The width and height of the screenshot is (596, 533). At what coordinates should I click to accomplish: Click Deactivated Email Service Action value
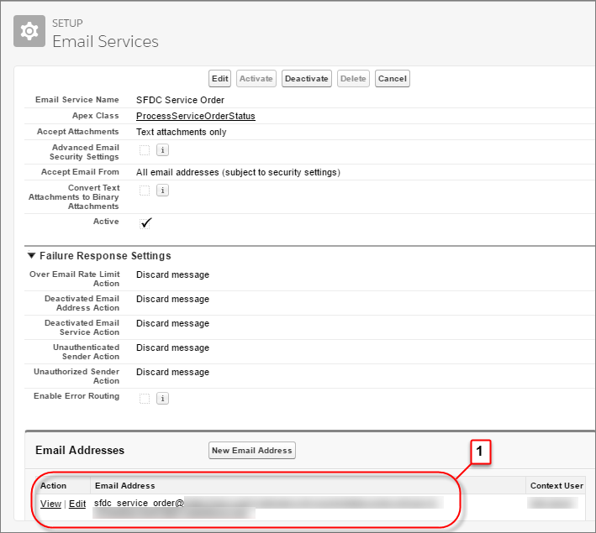tap(172, 323)
